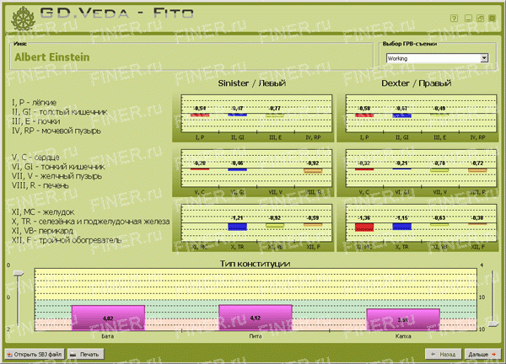Proceed with the Дальше button
The height and width of the screenshot is (364, 506).
point(482,354)
